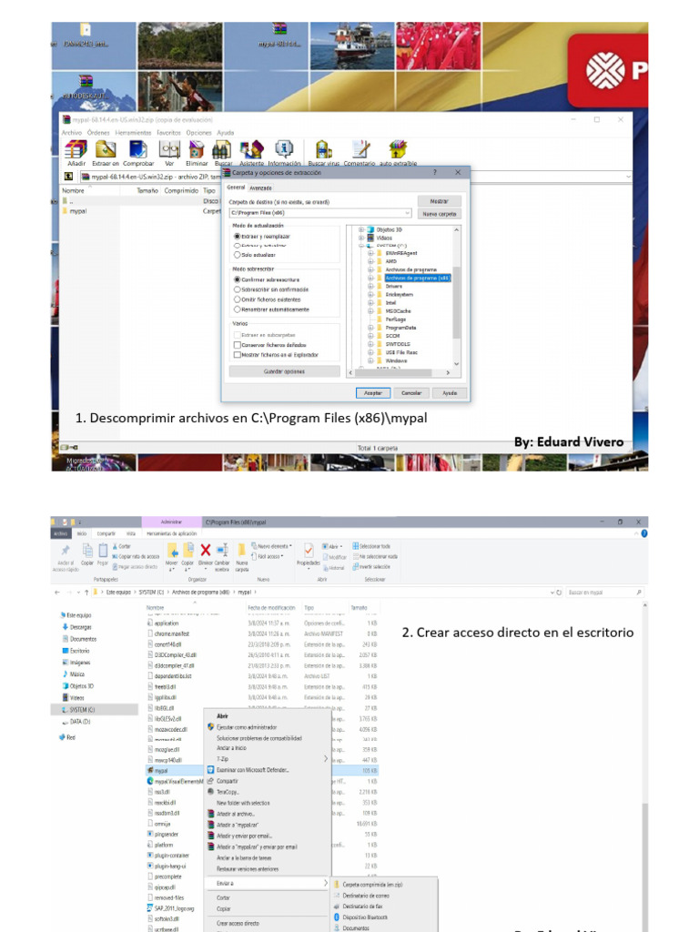Check Conservar ficheros dañados checkbox

point(238,345)
